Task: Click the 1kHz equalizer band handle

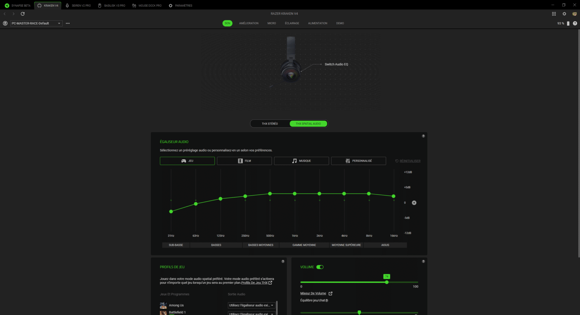Action: [x=295, y=194]
